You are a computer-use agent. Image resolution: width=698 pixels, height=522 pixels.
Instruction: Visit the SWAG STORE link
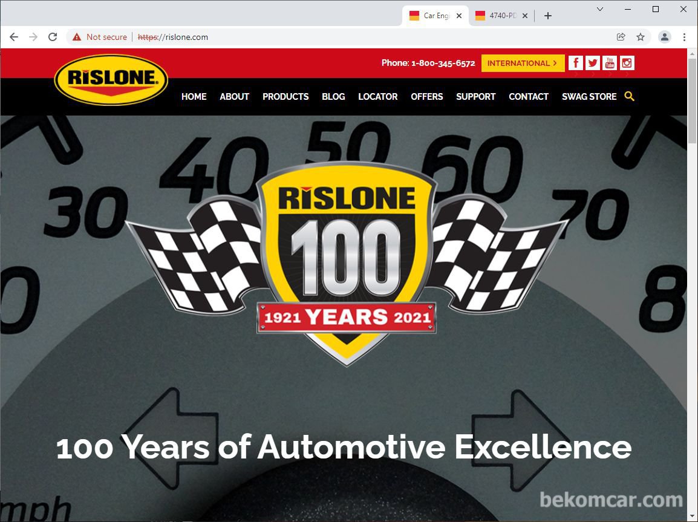pyautogui.click(x=589, y=97)
